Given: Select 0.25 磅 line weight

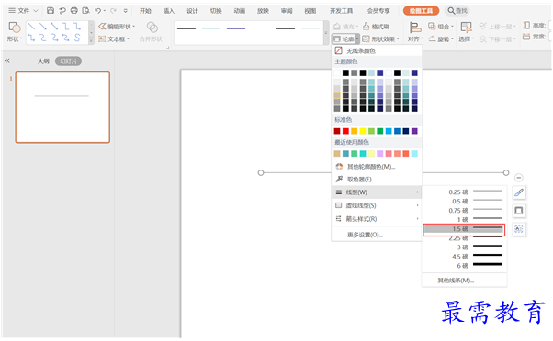Looking at the screenshot, I should pos(464,192).
